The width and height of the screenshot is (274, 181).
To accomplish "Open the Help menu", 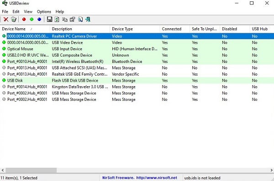I will (60, 12).
